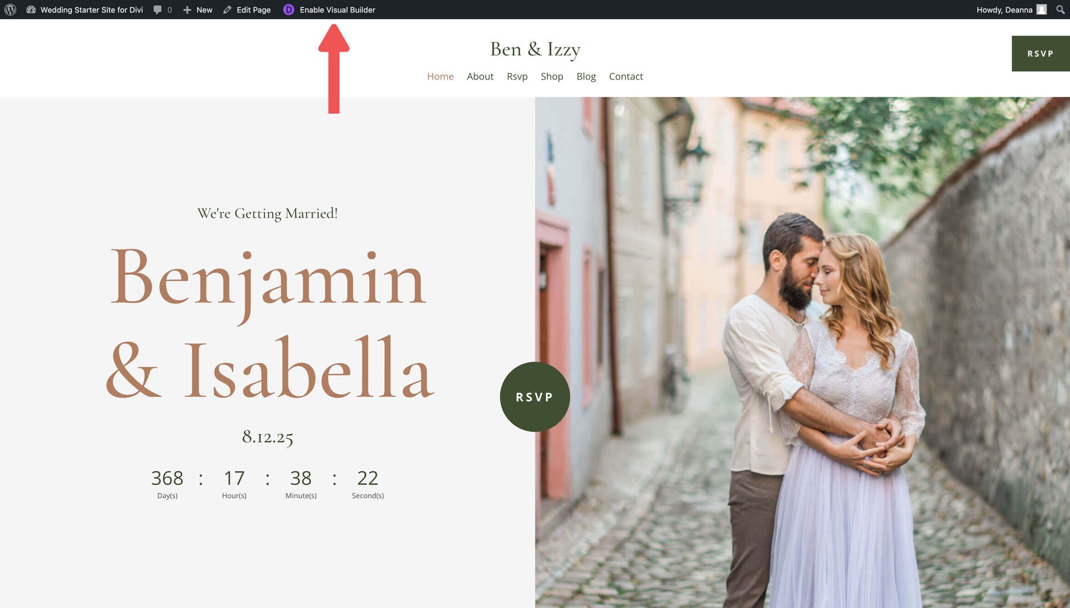Open the About page from the navigation

(x=480, y=76)
